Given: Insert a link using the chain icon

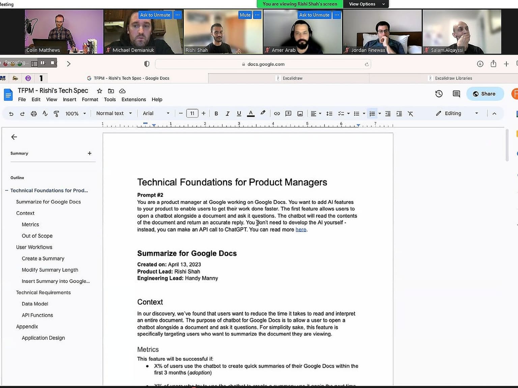Looking at the screenshot, I should coord(277,114).
